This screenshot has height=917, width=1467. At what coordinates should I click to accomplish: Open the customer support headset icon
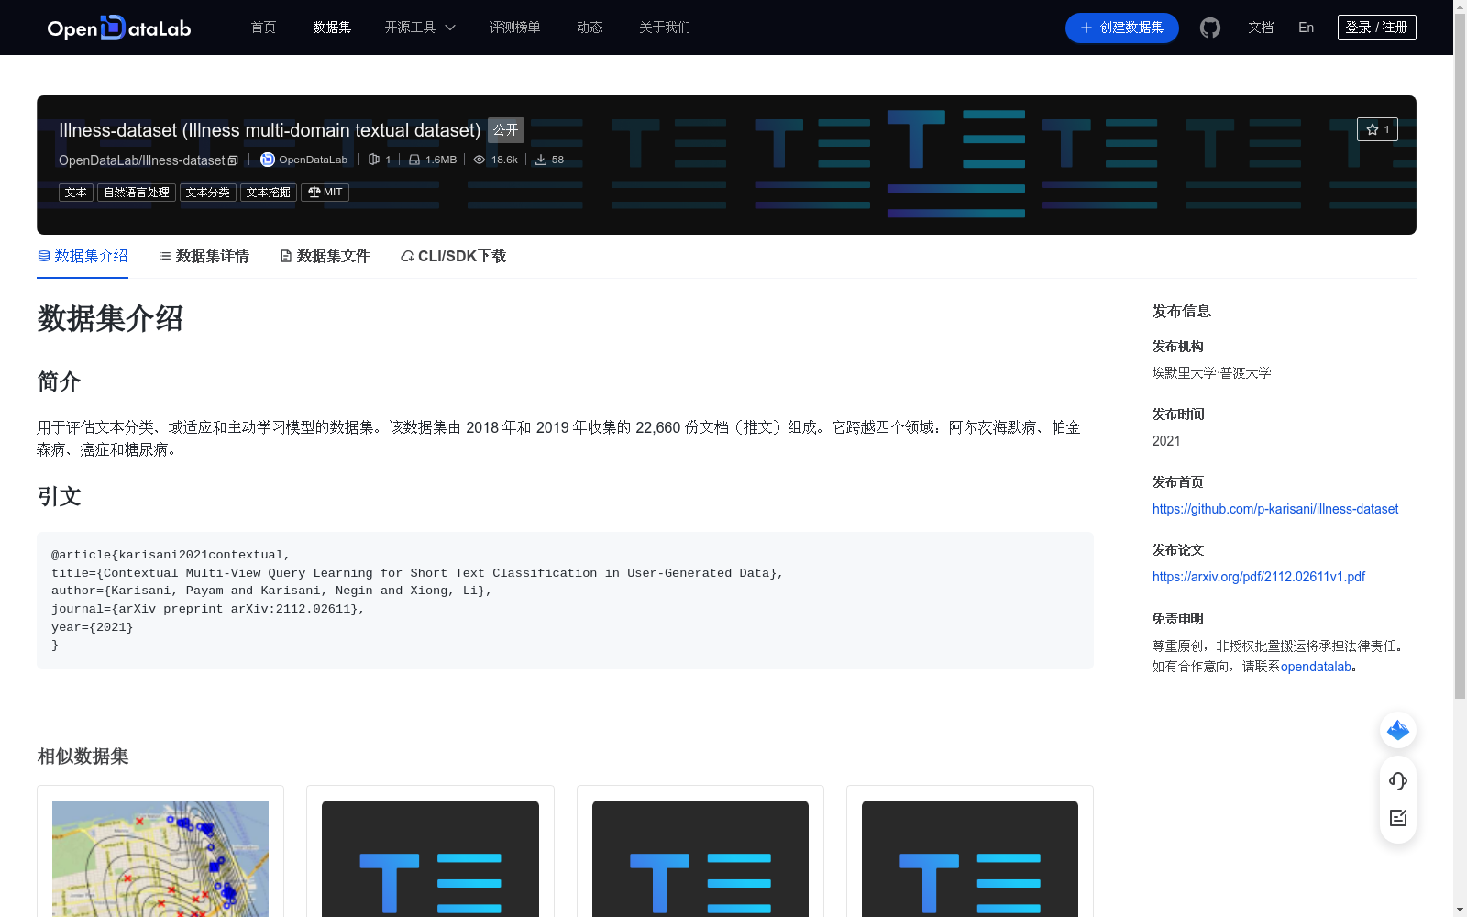[1398, 781]
